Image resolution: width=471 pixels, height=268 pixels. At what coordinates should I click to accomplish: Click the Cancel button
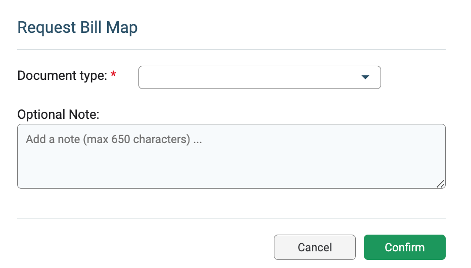pyautogui.click(x=314, y=247)
